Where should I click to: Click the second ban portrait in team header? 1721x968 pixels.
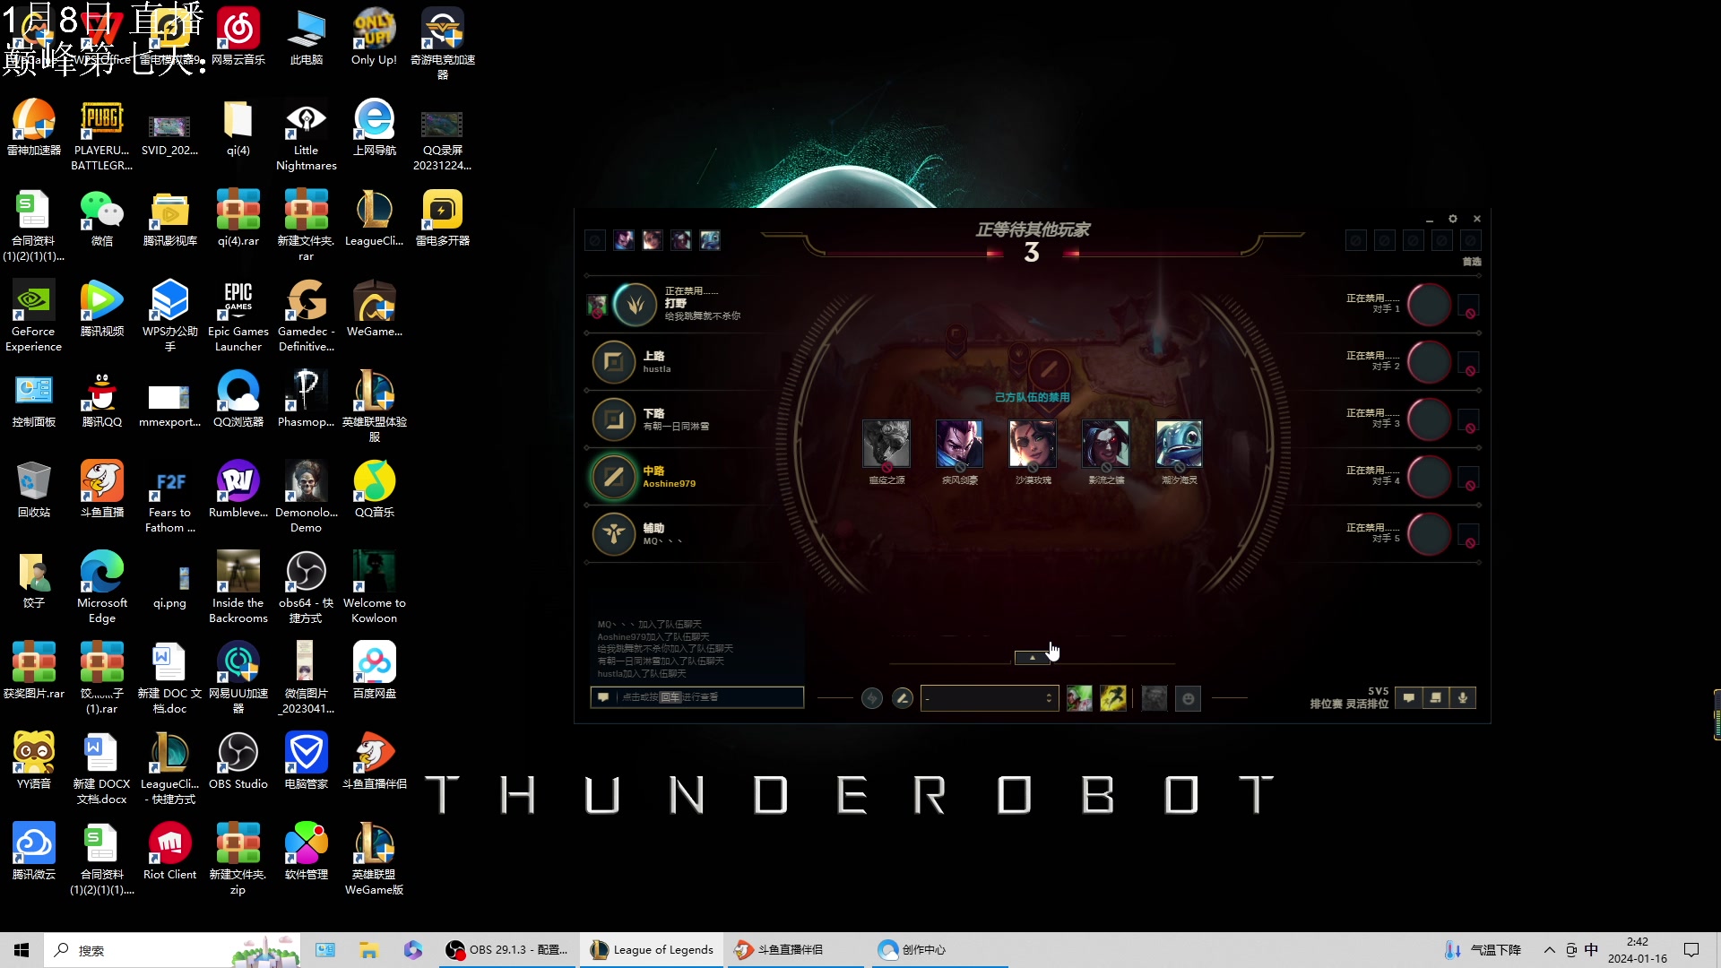(624, 240)
